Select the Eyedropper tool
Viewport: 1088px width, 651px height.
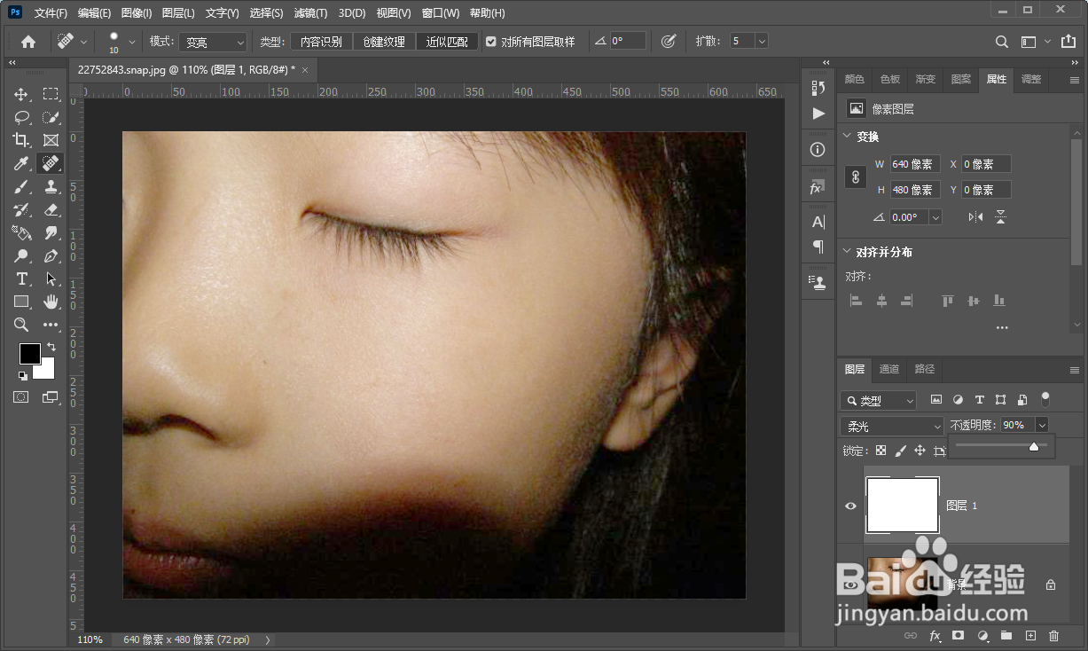(21, 163)
